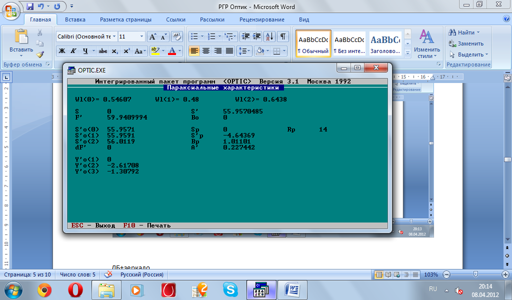Open the bulleted list dropdown arrow
Screen dimensions: 512x300
(x=202, y=36)
